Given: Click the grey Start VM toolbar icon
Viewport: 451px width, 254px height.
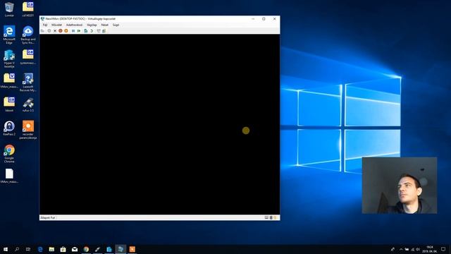Looking at the screenshot, I should point(49,31).
